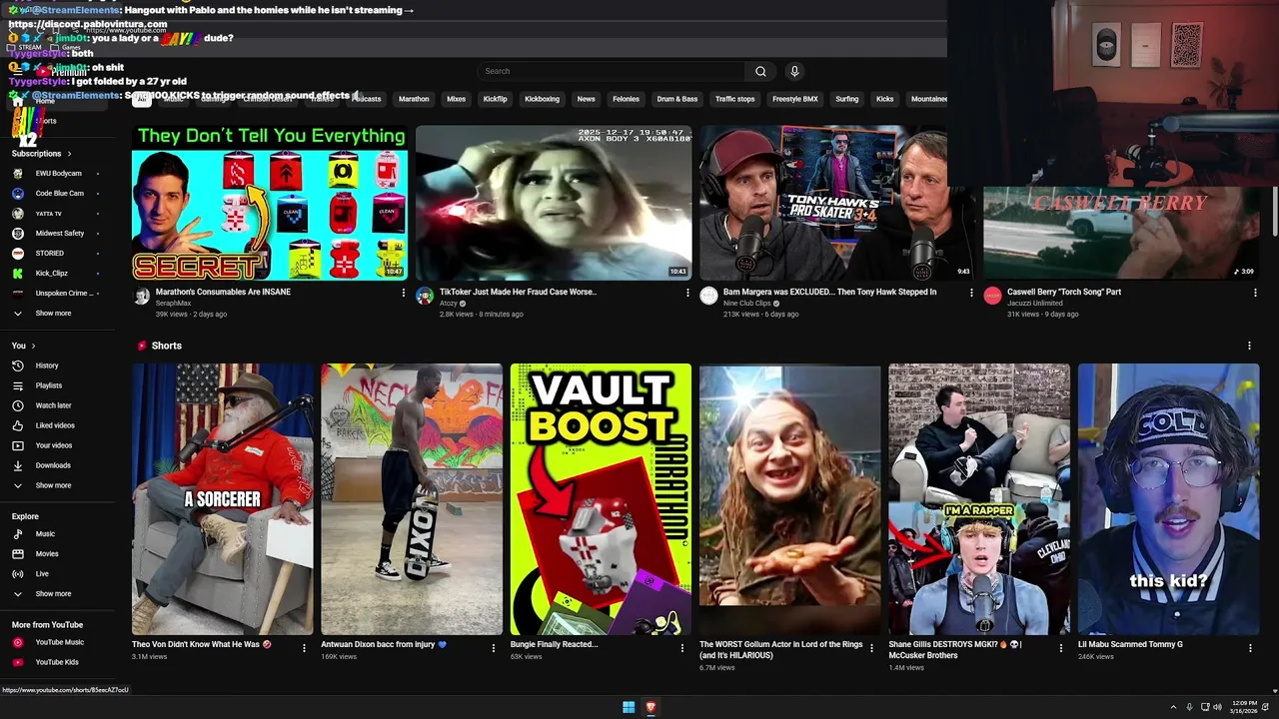
Task: Play VAULT BOOST Bungie short
Action: click(x=601, y=499)
